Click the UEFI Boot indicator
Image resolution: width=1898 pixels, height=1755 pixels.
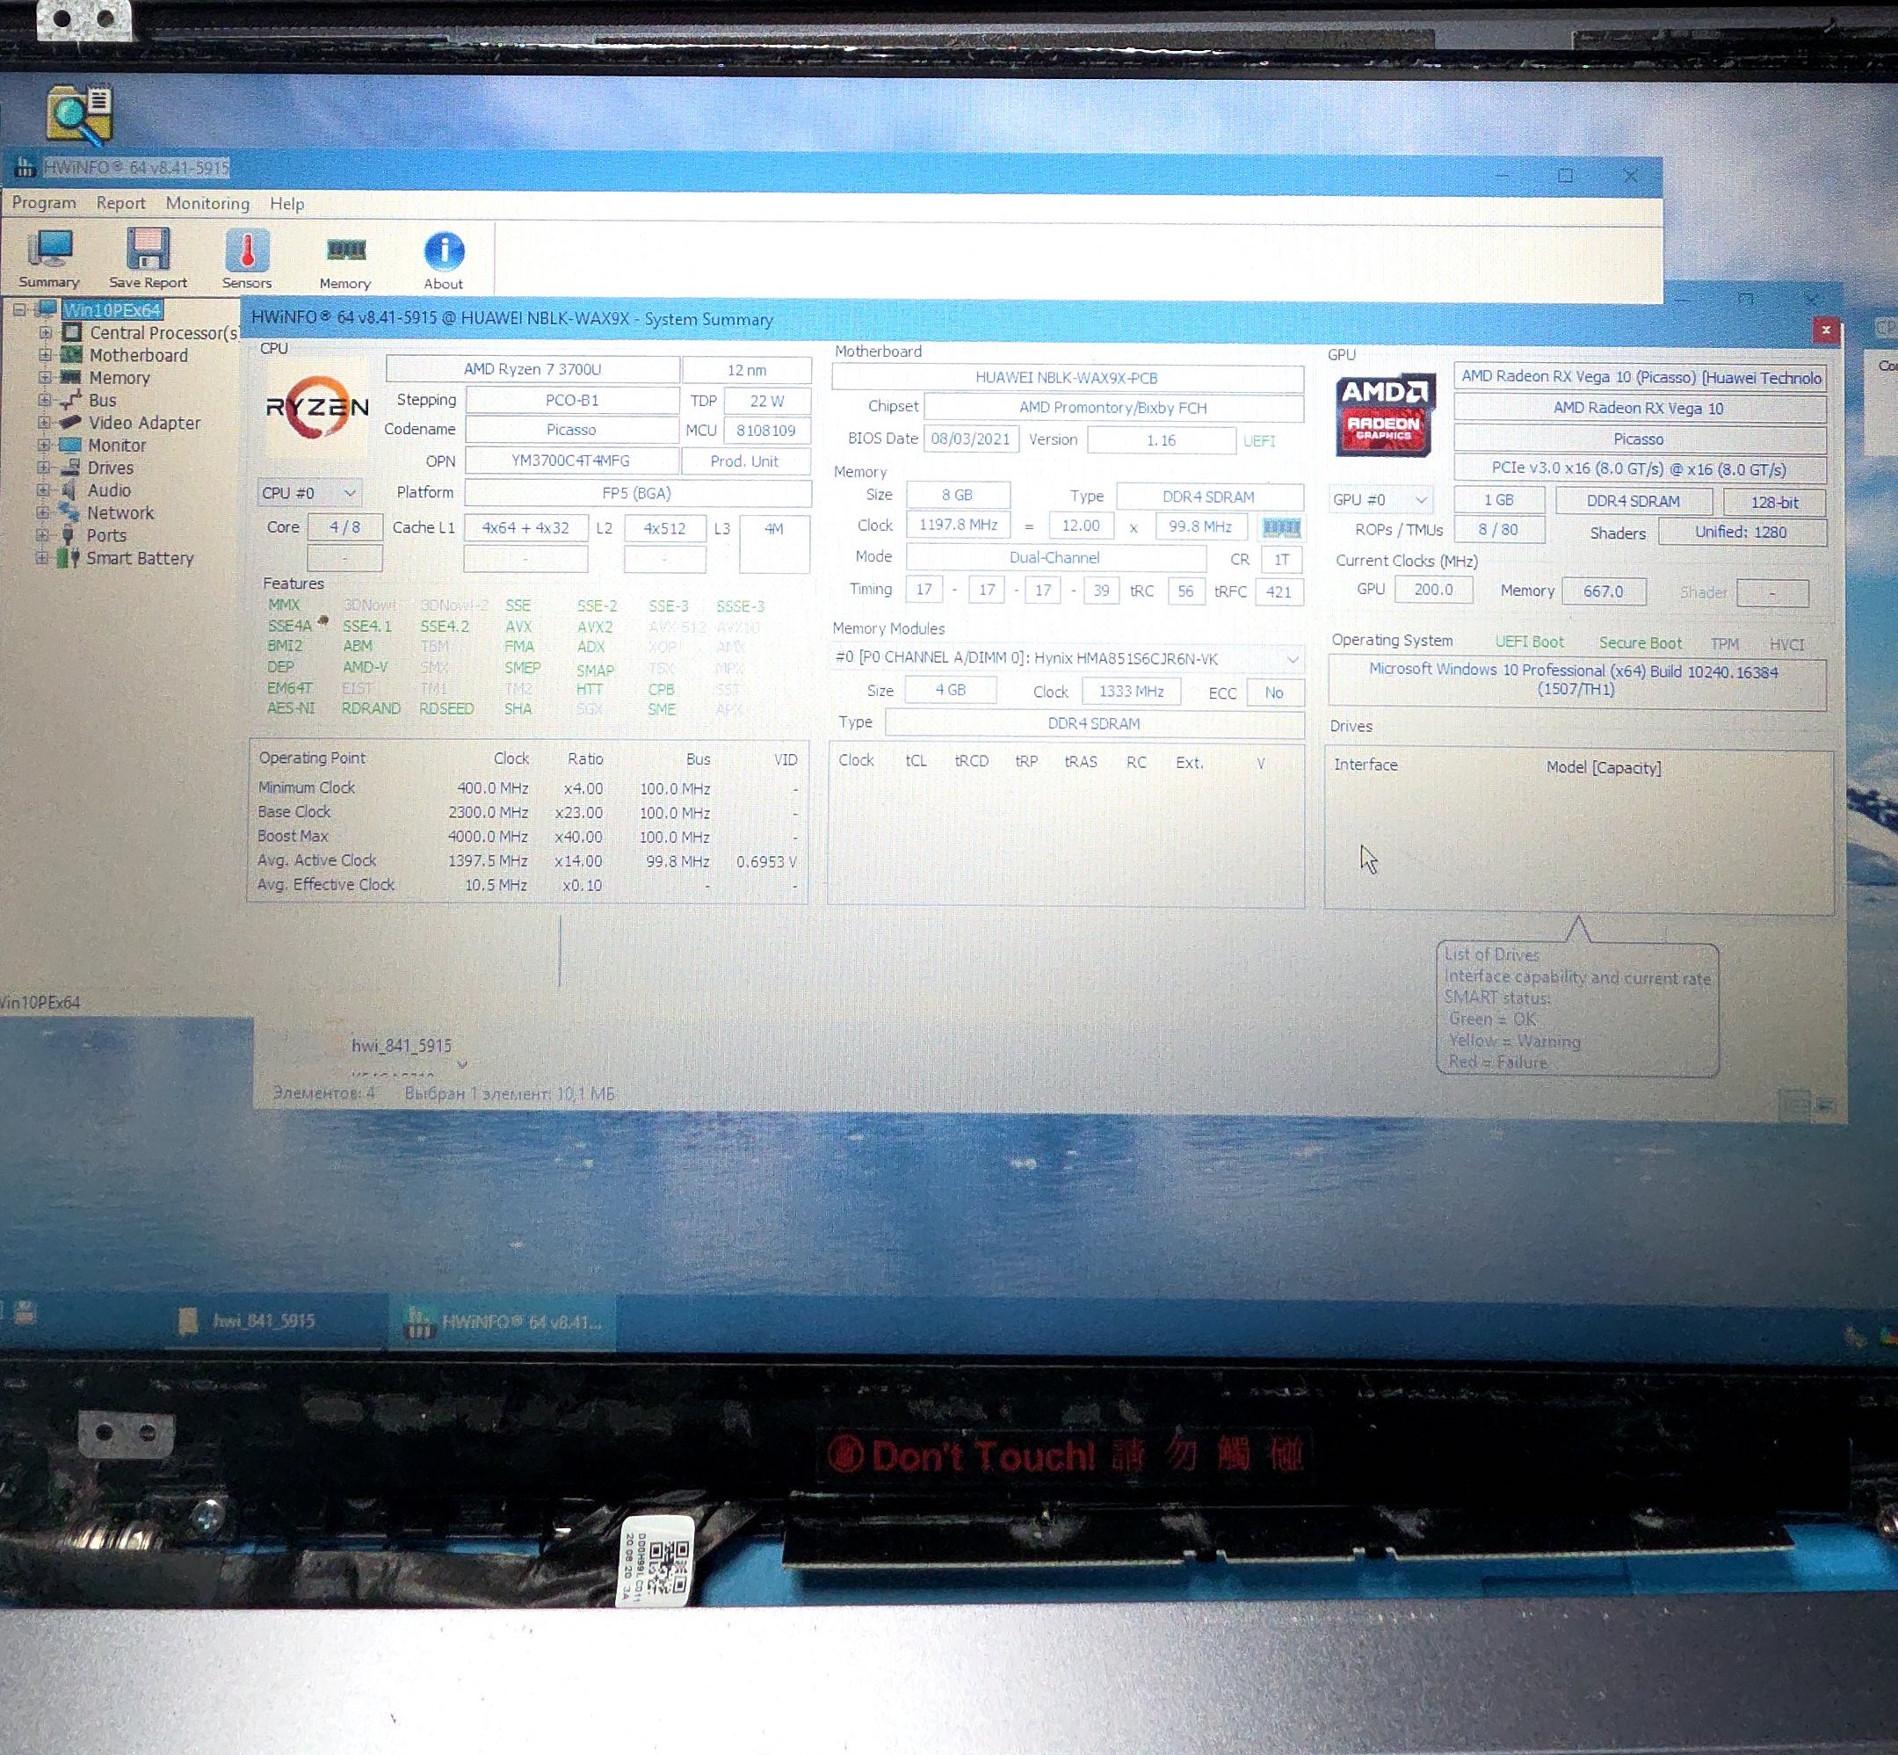point(1530,641)
